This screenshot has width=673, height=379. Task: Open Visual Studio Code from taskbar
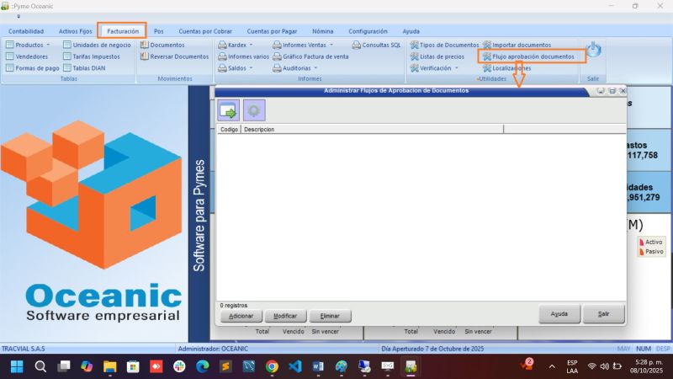pos(294,366)
